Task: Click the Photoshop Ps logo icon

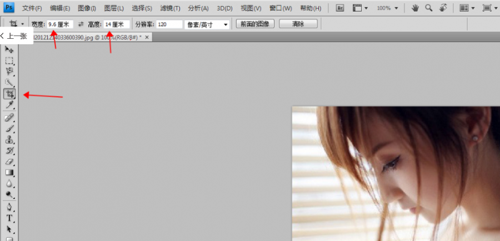Action: (x=9, y=7)
